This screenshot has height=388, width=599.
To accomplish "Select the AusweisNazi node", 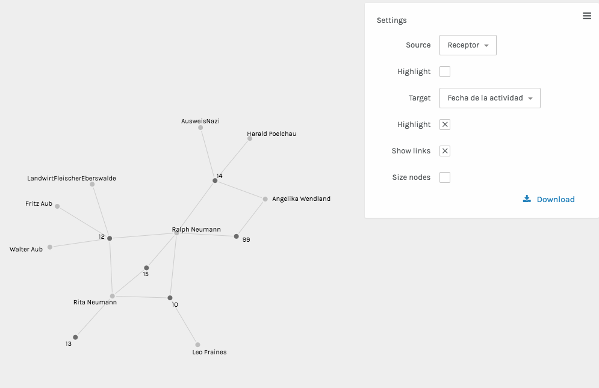I will (x=202, y=128).
